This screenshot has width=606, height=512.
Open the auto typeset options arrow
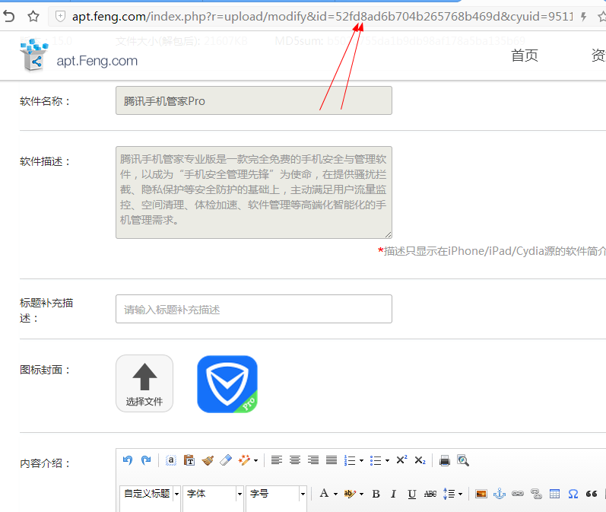click(255, 460)
